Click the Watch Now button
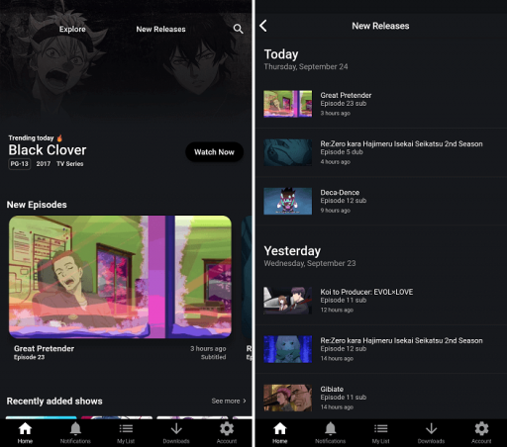The width and height of the screenshot is (507, 447). 214,152
